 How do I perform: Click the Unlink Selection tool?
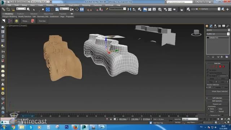point(8,9)
